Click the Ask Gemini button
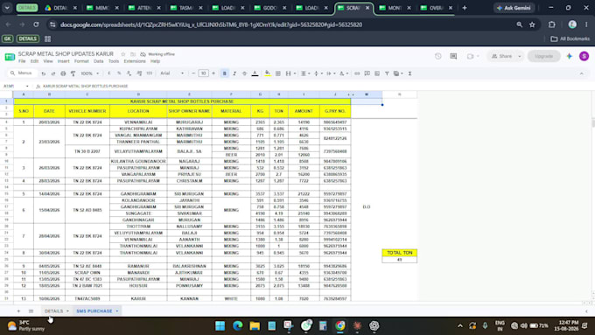595x335 pixels. tap(514, 8)
